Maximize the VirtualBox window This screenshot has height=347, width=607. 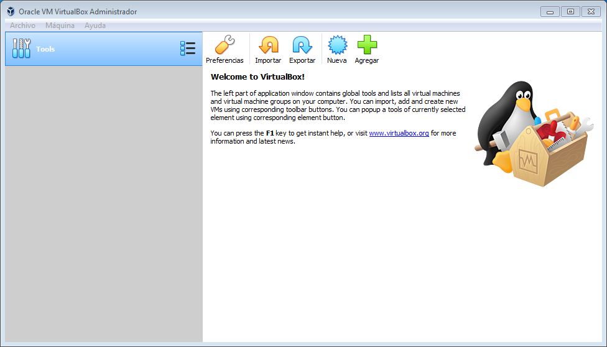click(570, 11)
